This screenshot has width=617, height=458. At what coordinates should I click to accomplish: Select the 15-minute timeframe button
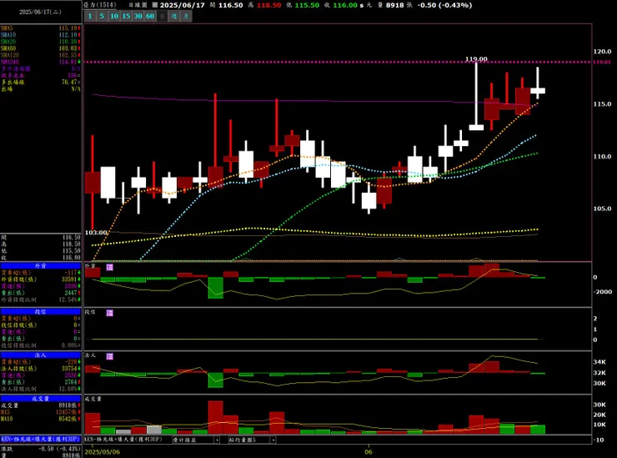[x=126, y=16]
